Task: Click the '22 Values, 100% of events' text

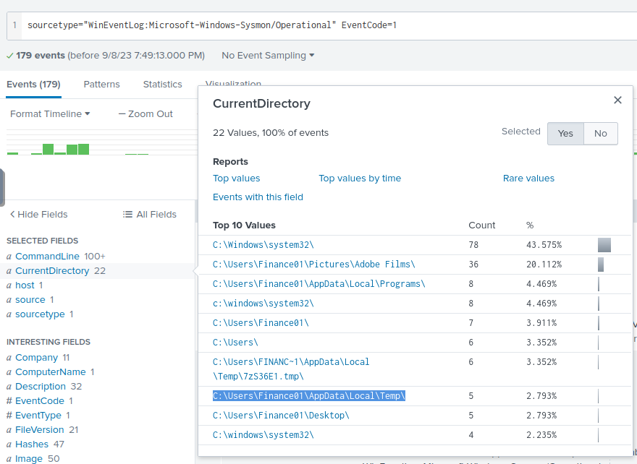Action: pyautogui.click(x=271, y=133)
